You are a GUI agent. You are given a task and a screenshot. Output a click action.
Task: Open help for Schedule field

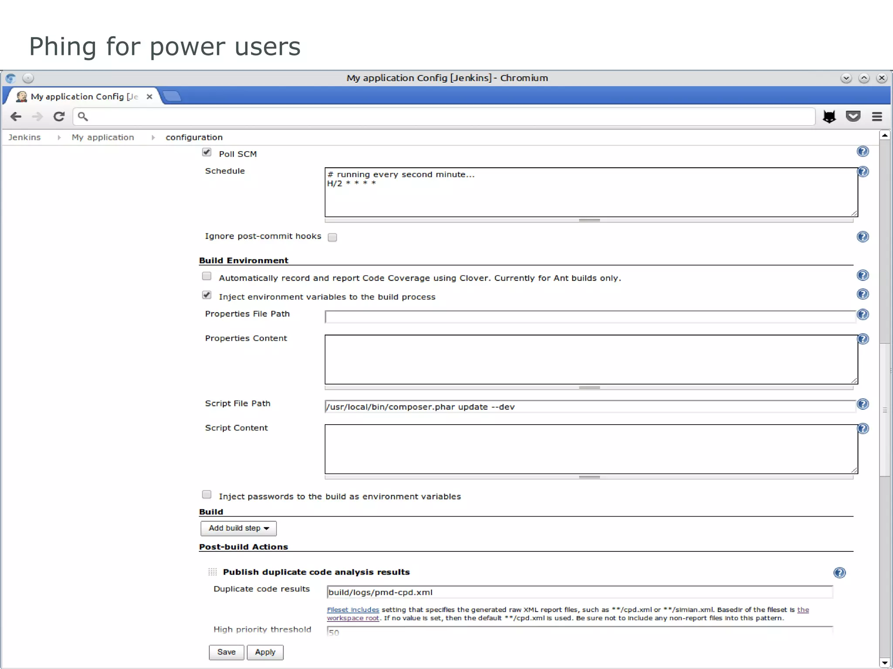point(863,172)
